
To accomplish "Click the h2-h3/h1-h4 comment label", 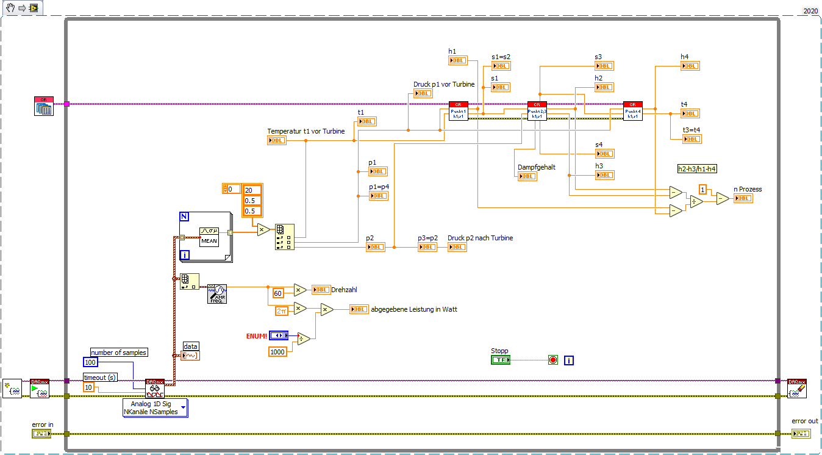I will pyautogui.click(x=697, y=168).
